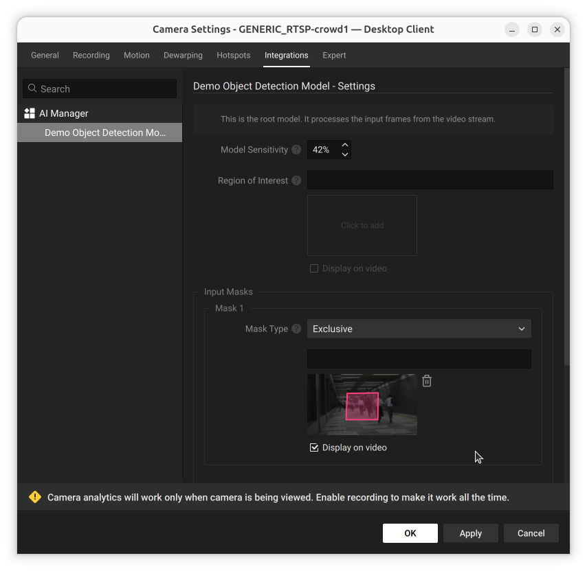Go to the Hotspots tab
This screenshot has height=571, width=587.
point(234,56)
